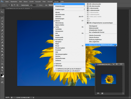This screenshot has height=99, width=131.
Task: Select the Healing Brush tool
Action: 2,30
